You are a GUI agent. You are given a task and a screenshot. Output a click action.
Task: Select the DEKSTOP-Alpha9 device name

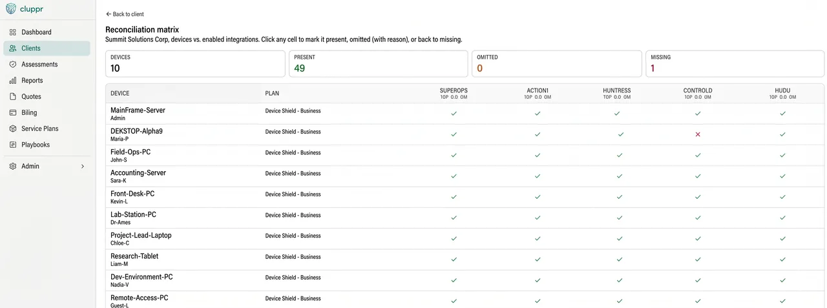coord(136,131)
